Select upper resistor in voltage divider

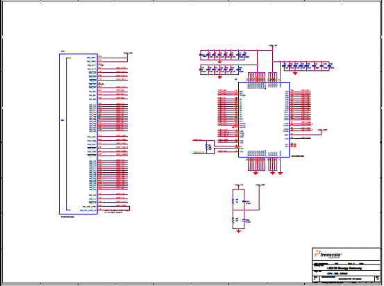[233, 201]
